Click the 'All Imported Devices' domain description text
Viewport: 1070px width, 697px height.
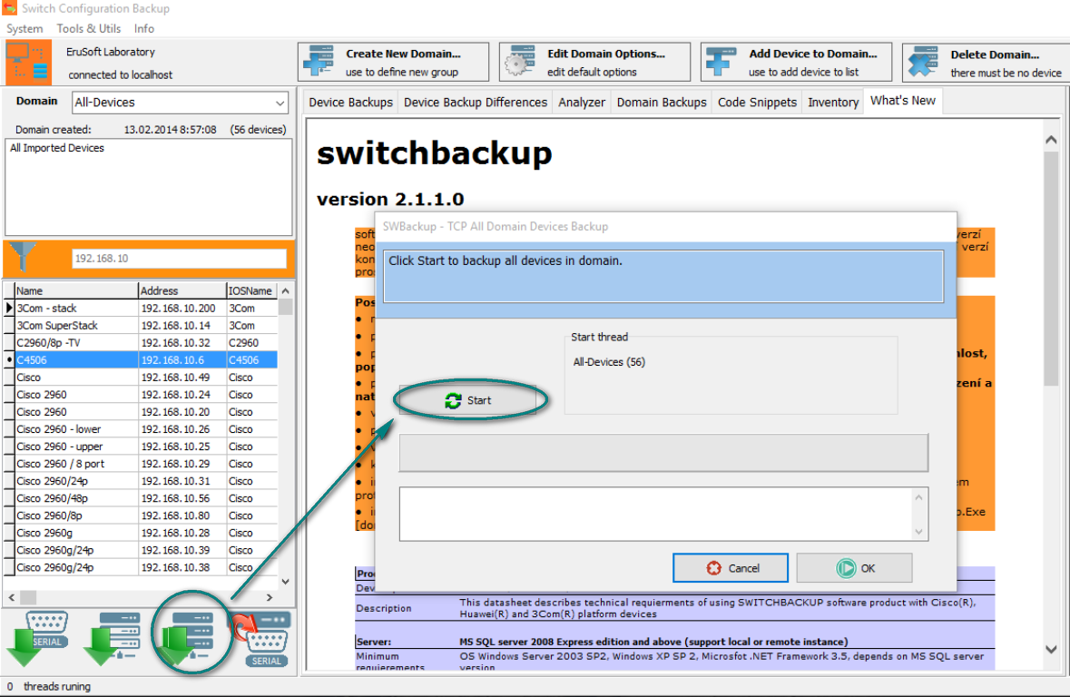(57, 148)
